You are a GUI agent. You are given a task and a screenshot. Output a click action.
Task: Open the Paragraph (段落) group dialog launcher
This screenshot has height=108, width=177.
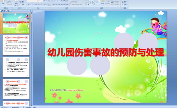click(x=83, y=8)
